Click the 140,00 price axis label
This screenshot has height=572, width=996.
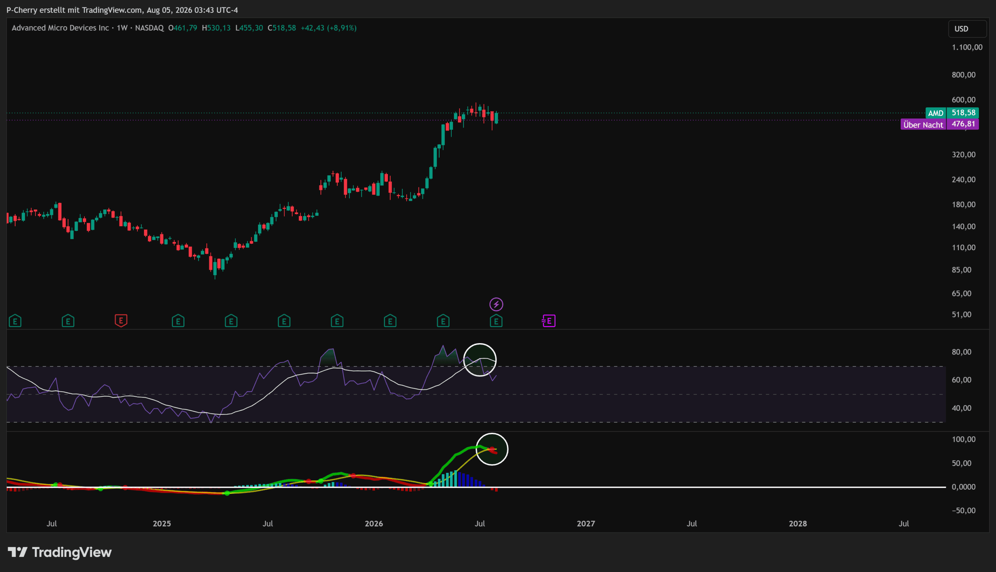[x=963, y=226]
